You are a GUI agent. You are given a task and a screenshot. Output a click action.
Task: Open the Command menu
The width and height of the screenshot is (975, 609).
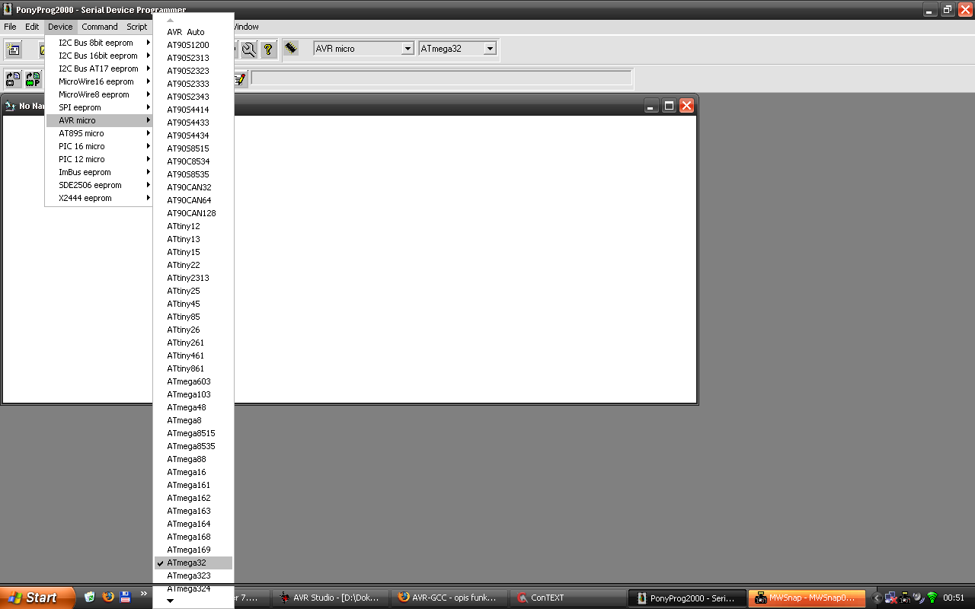[x=100, y=27]
